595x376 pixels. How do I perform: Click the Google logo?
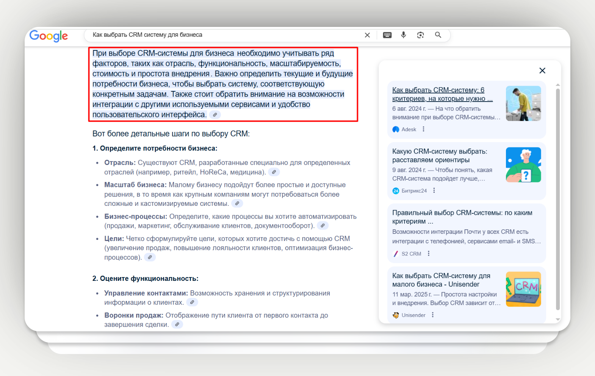click(x=49, y=36)
